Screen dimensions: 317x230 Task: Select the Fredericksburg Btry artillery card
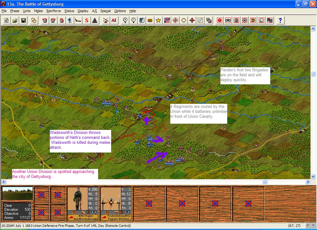pos(116,203)
